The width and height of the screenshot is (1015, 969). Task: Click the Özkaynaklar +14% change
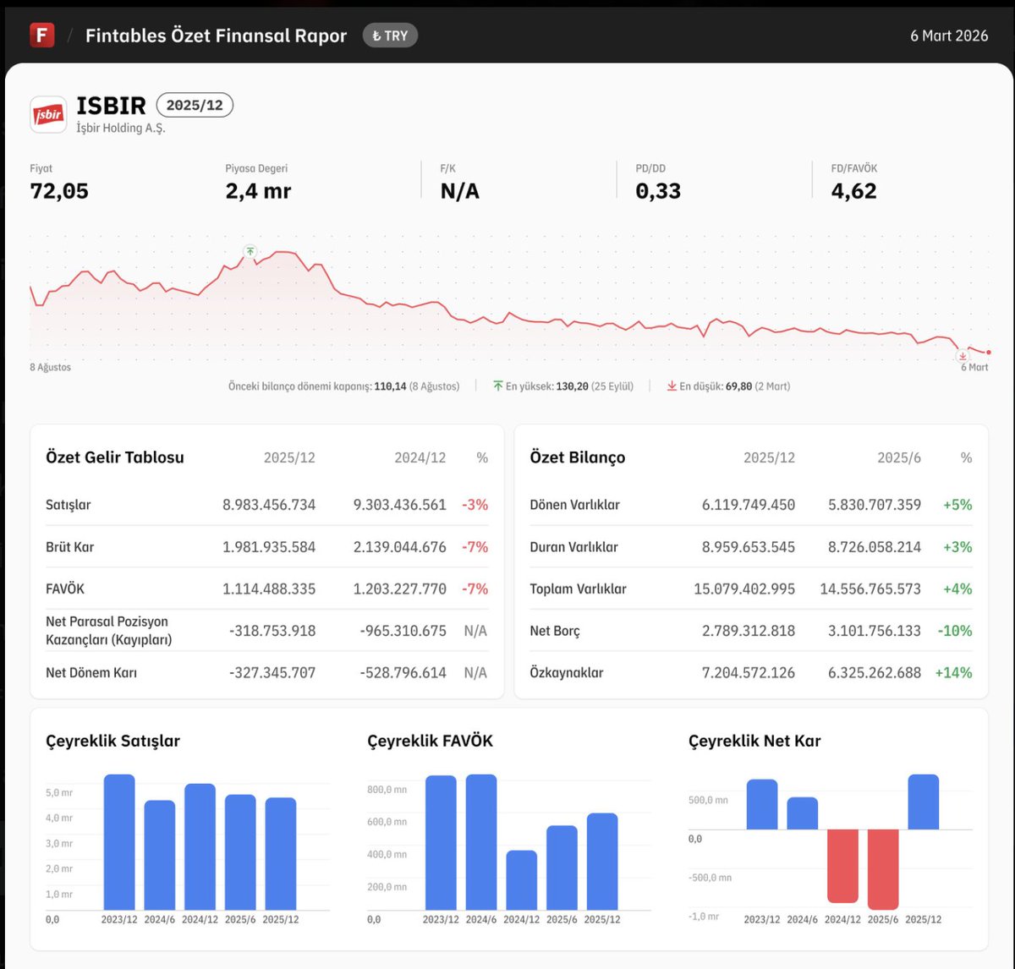(953, 673)
